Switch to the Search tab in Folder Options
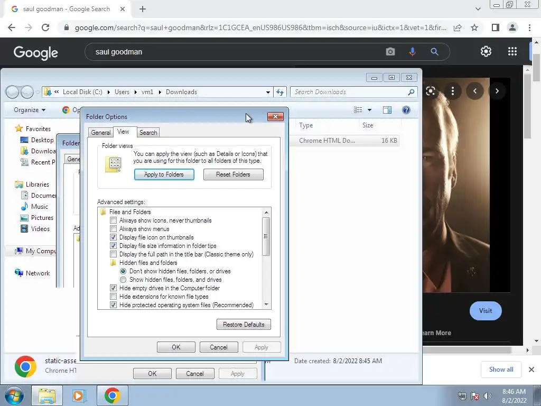This screenshot has width=541, height=406. [x=148, y=133]
